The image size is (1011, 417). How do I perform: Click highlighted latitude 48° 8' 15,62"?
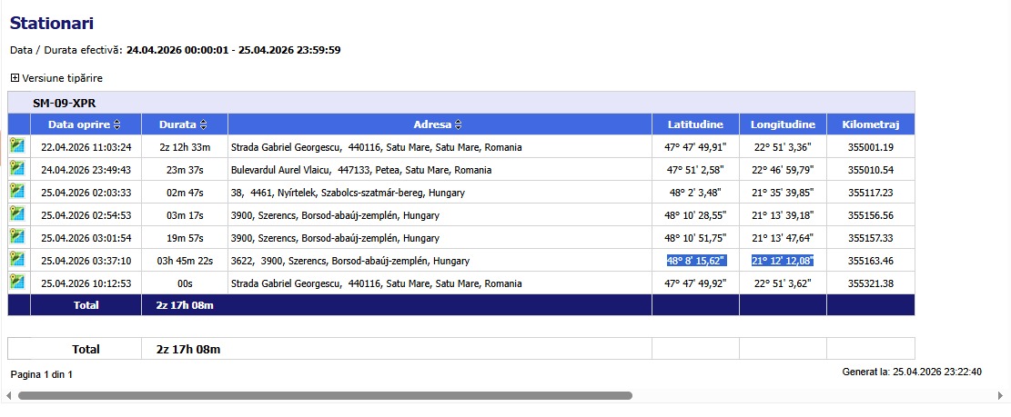click(x=696, y=261)
